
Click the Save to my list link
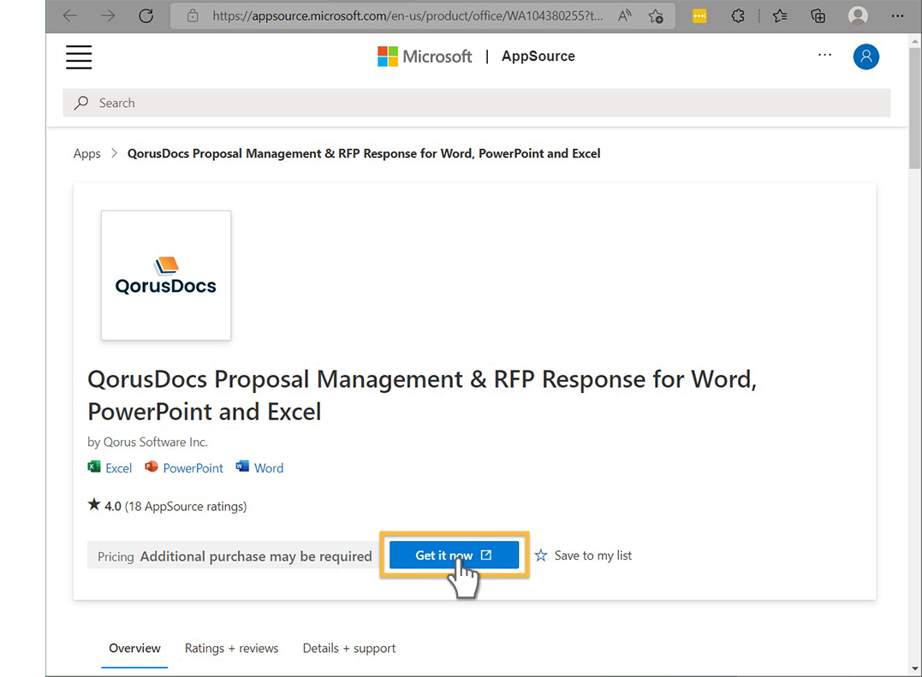point(592,556)
